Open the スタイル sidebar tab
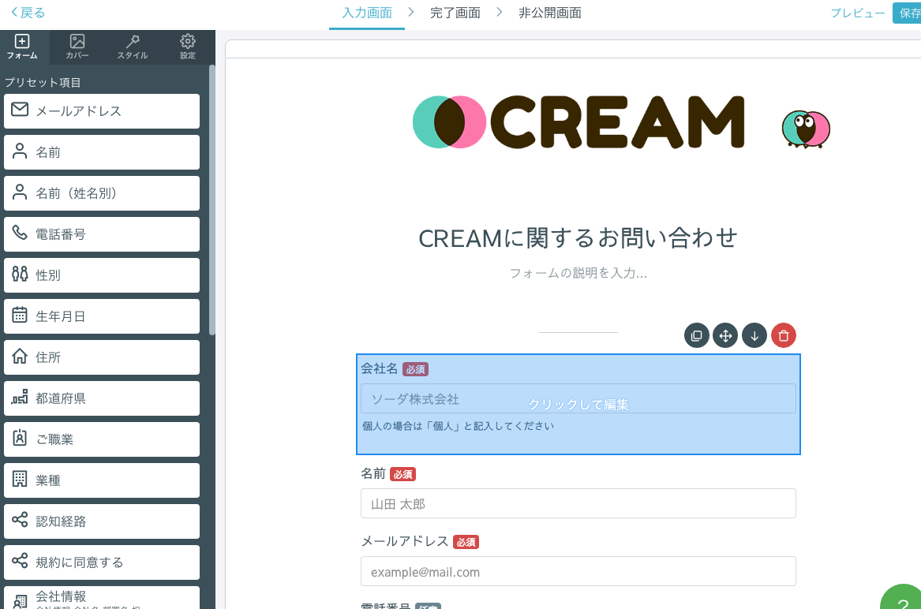This screenshot has height=609, width=921. pos(132,47)
